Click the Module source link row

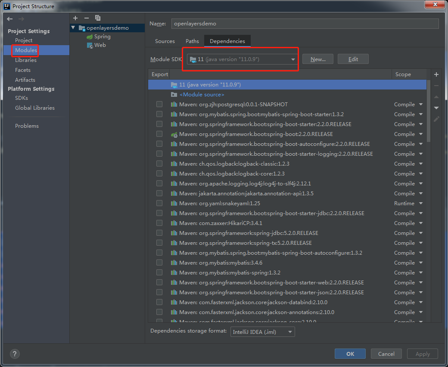pyautogui.click(x=287, y=95)
